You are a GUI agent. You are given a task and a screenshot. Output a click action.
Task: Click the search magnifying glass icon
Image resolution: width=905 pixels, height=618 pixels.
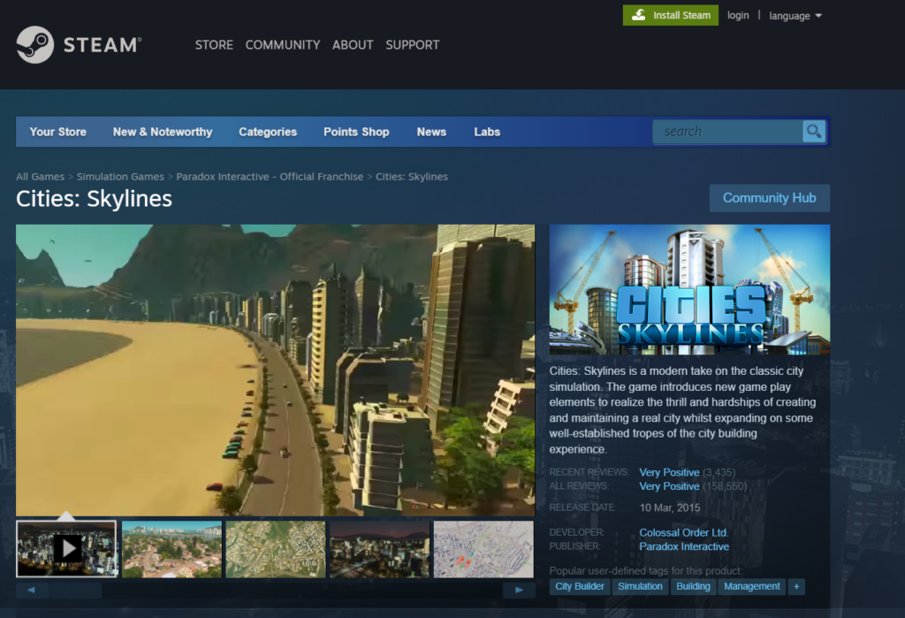(814, 132)
